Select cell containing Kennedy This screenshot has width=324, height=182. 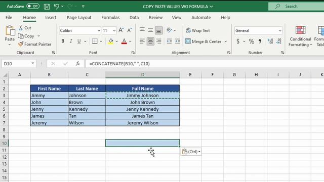click(87, 109)
